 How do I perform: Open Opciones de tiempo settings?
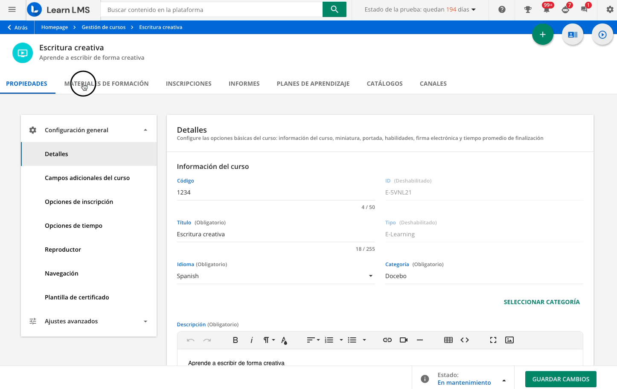(89, 226)
